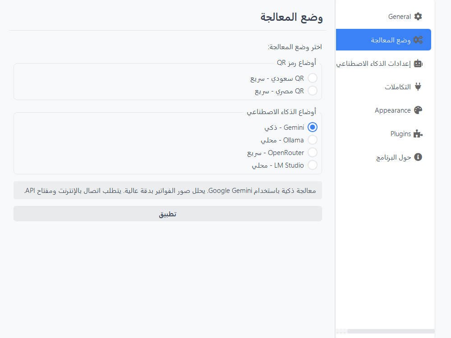Select LM Studio - محلي radio button
This screenshot has height=338, width=451.
coord(312,165)
